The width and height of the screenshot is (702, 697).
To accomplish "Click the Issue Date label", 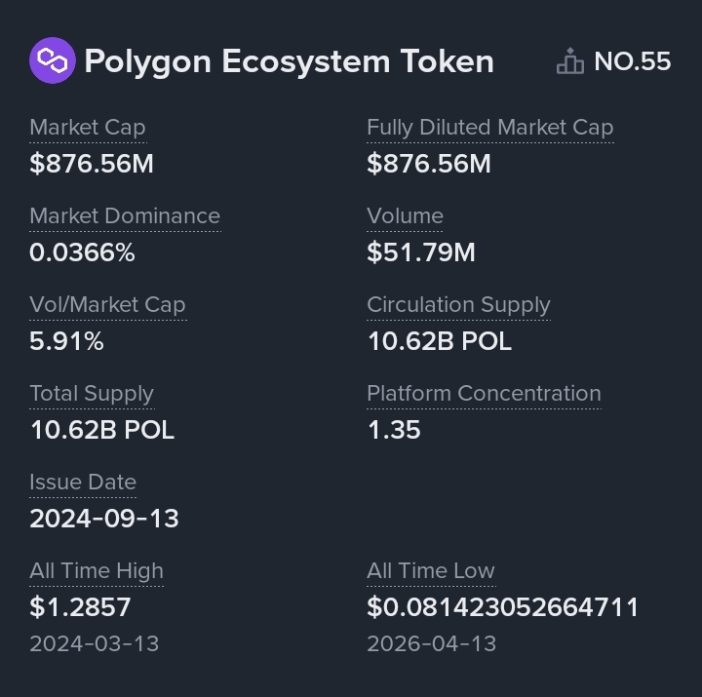I will pos(83,483).
